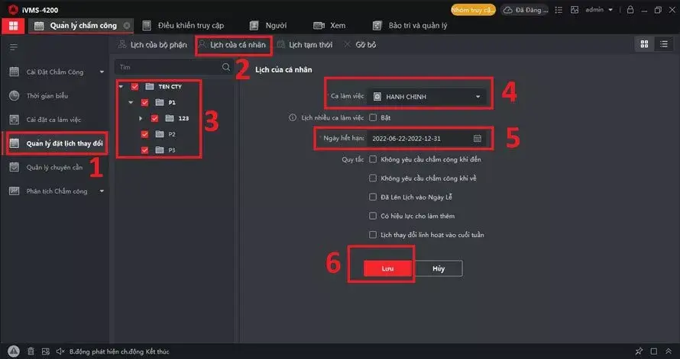The height and width of the screenshot is (359, 680).
Task: Switch to list view icon
Action: pyautogui.click(x=663, y=44)
